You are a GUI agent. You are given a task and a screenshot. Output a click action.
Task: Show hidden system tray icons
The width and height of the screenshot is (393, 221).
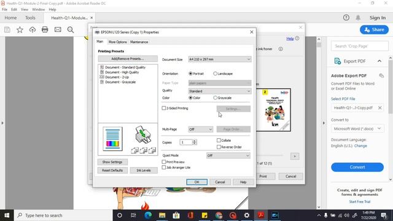pyautogui.click(x=319, y=215)
